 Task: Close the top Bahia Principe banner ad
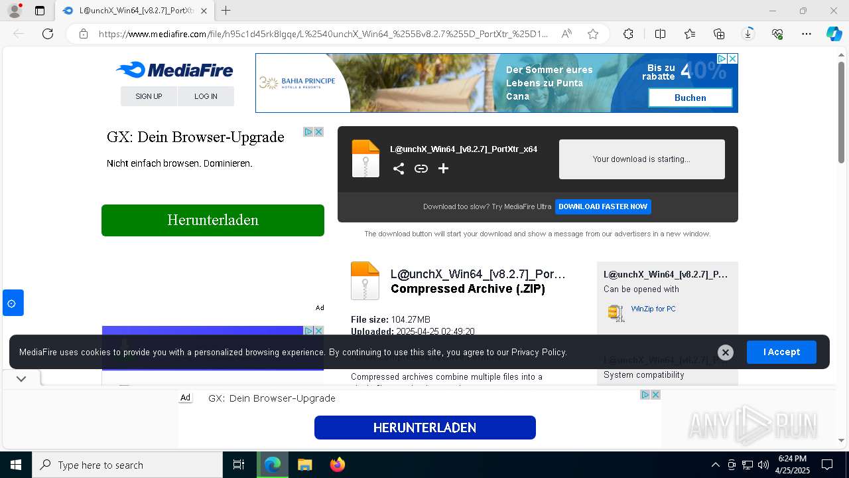click(x=732, y=58)
